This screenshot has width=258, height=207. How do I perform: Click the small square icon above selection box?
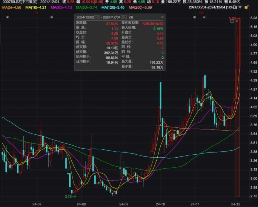pyautogui.click(x=232, y=21)
